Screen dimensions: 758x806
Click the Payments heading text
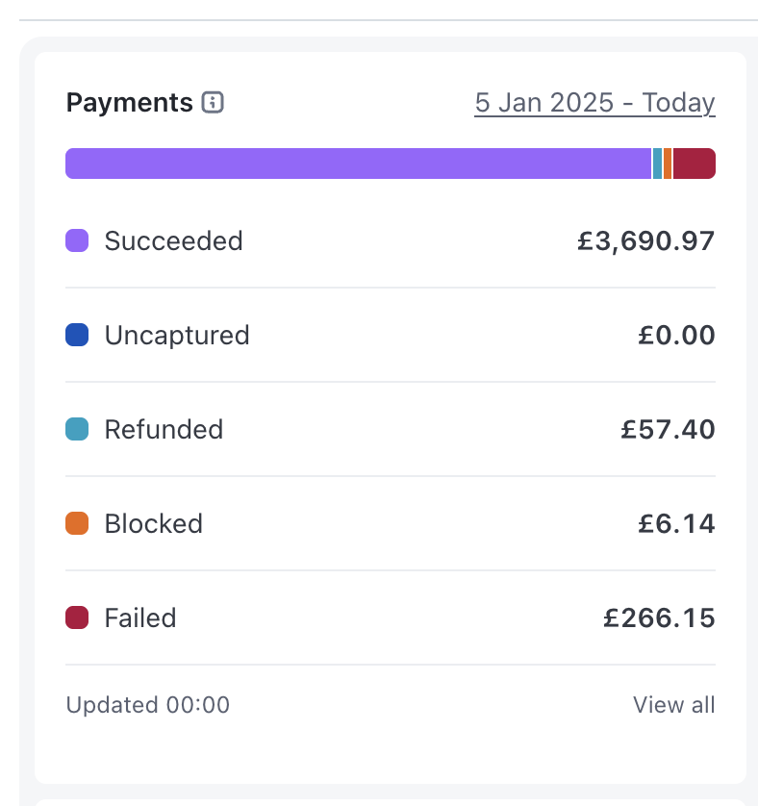(130, 103)
